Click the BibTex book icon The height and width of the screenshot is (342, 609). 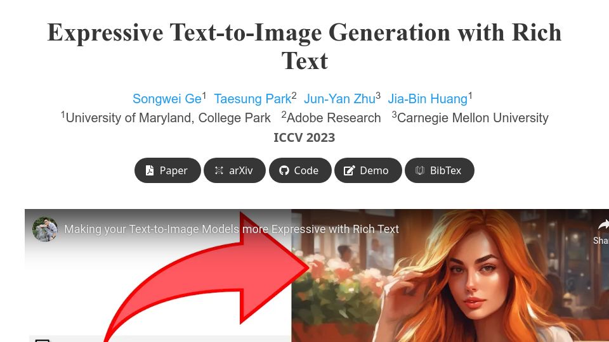pyautogui.click(x=419, y=170)
